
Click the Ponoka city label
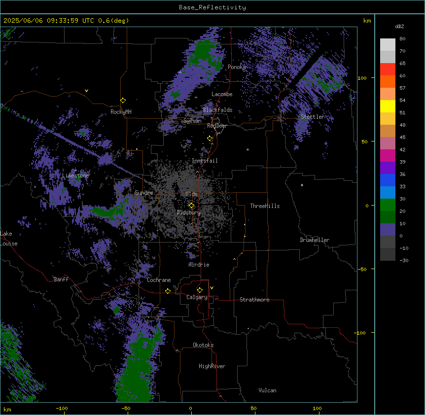(x=237, y=67)
